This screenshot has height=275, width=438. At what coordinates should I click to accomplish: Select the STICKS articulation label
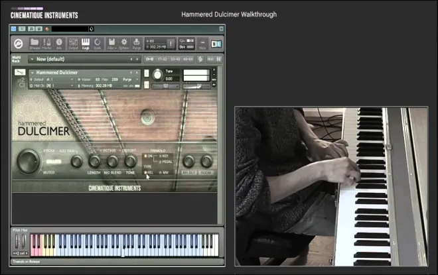[48, 151]
